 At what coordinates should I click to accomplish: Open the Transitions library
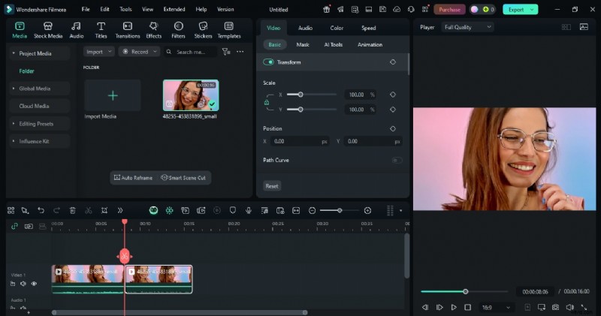(x=128, y=29)
